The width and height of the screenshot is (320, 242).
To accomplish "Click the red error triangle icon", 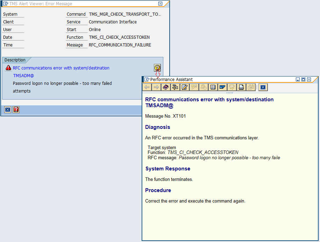I will point(8,68).
